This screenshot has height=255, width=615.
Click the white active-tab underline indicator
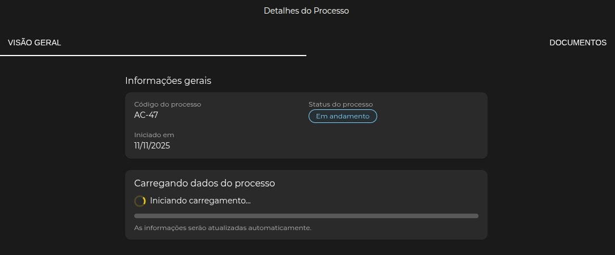pos(153,56)
